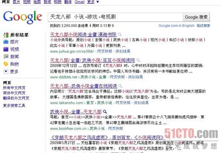Open top navigation 新闻 link
This screenshot has width=221, height=153.
47,2
